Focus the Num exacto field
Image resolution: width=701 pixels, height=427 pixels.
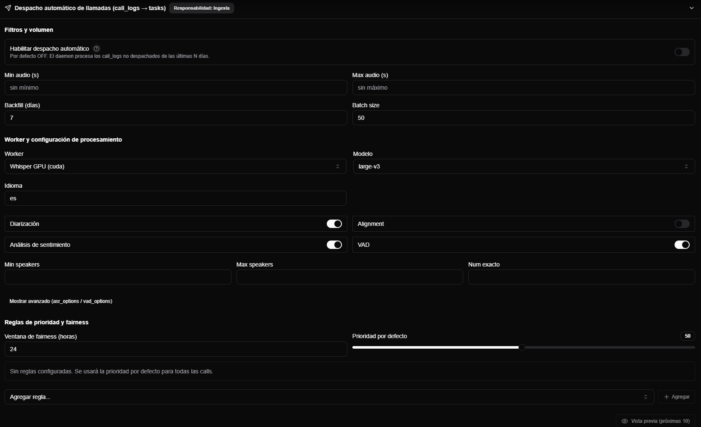click(x=581, y=277)
